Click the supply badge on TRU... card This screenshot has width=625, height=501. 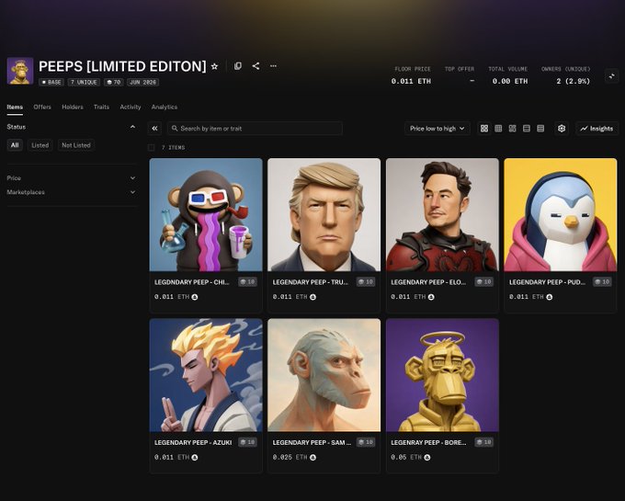(x=366, y=282)
